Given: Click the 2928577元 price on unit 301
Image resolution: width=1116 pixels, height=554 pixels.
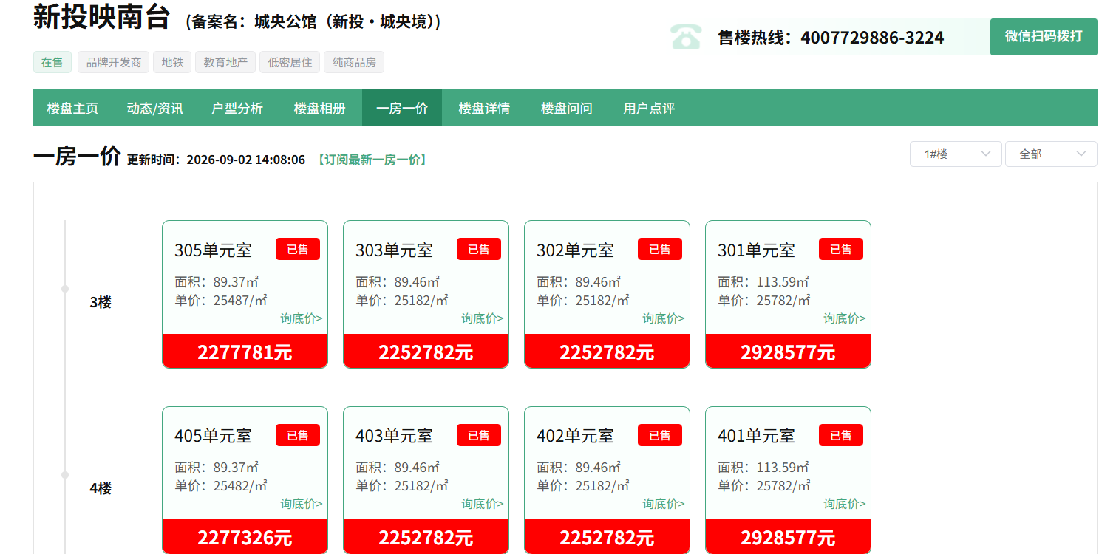Looking at the screenshot, I should coord(788,351).
